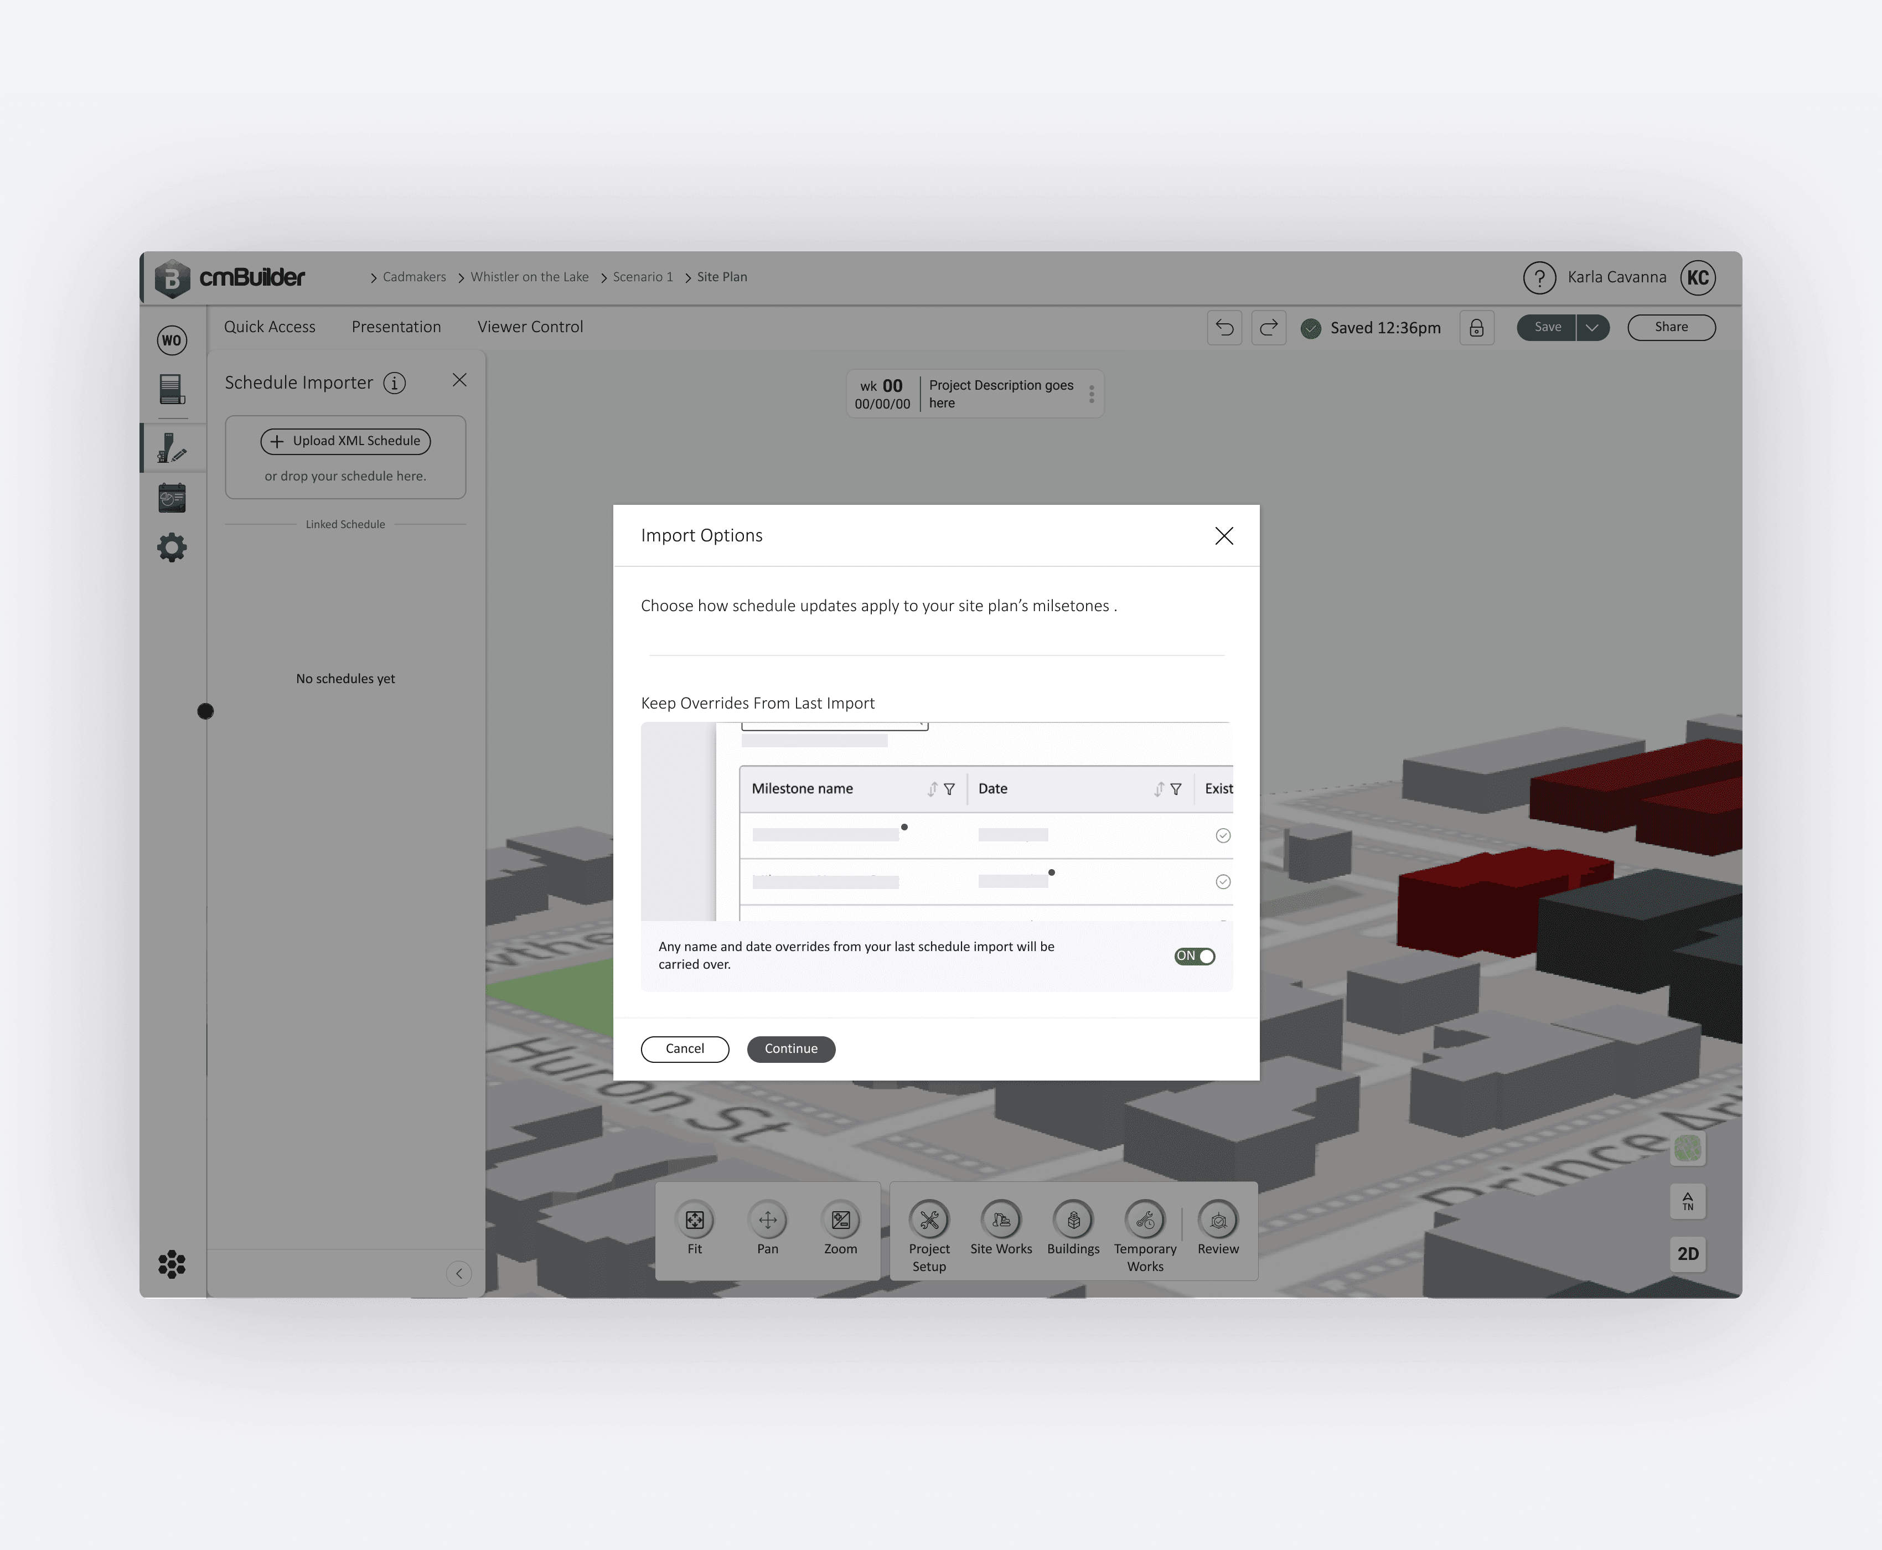1882x1550 pixels.
Task: Open the project description three-dot menu
Action: click(1091, 394)
